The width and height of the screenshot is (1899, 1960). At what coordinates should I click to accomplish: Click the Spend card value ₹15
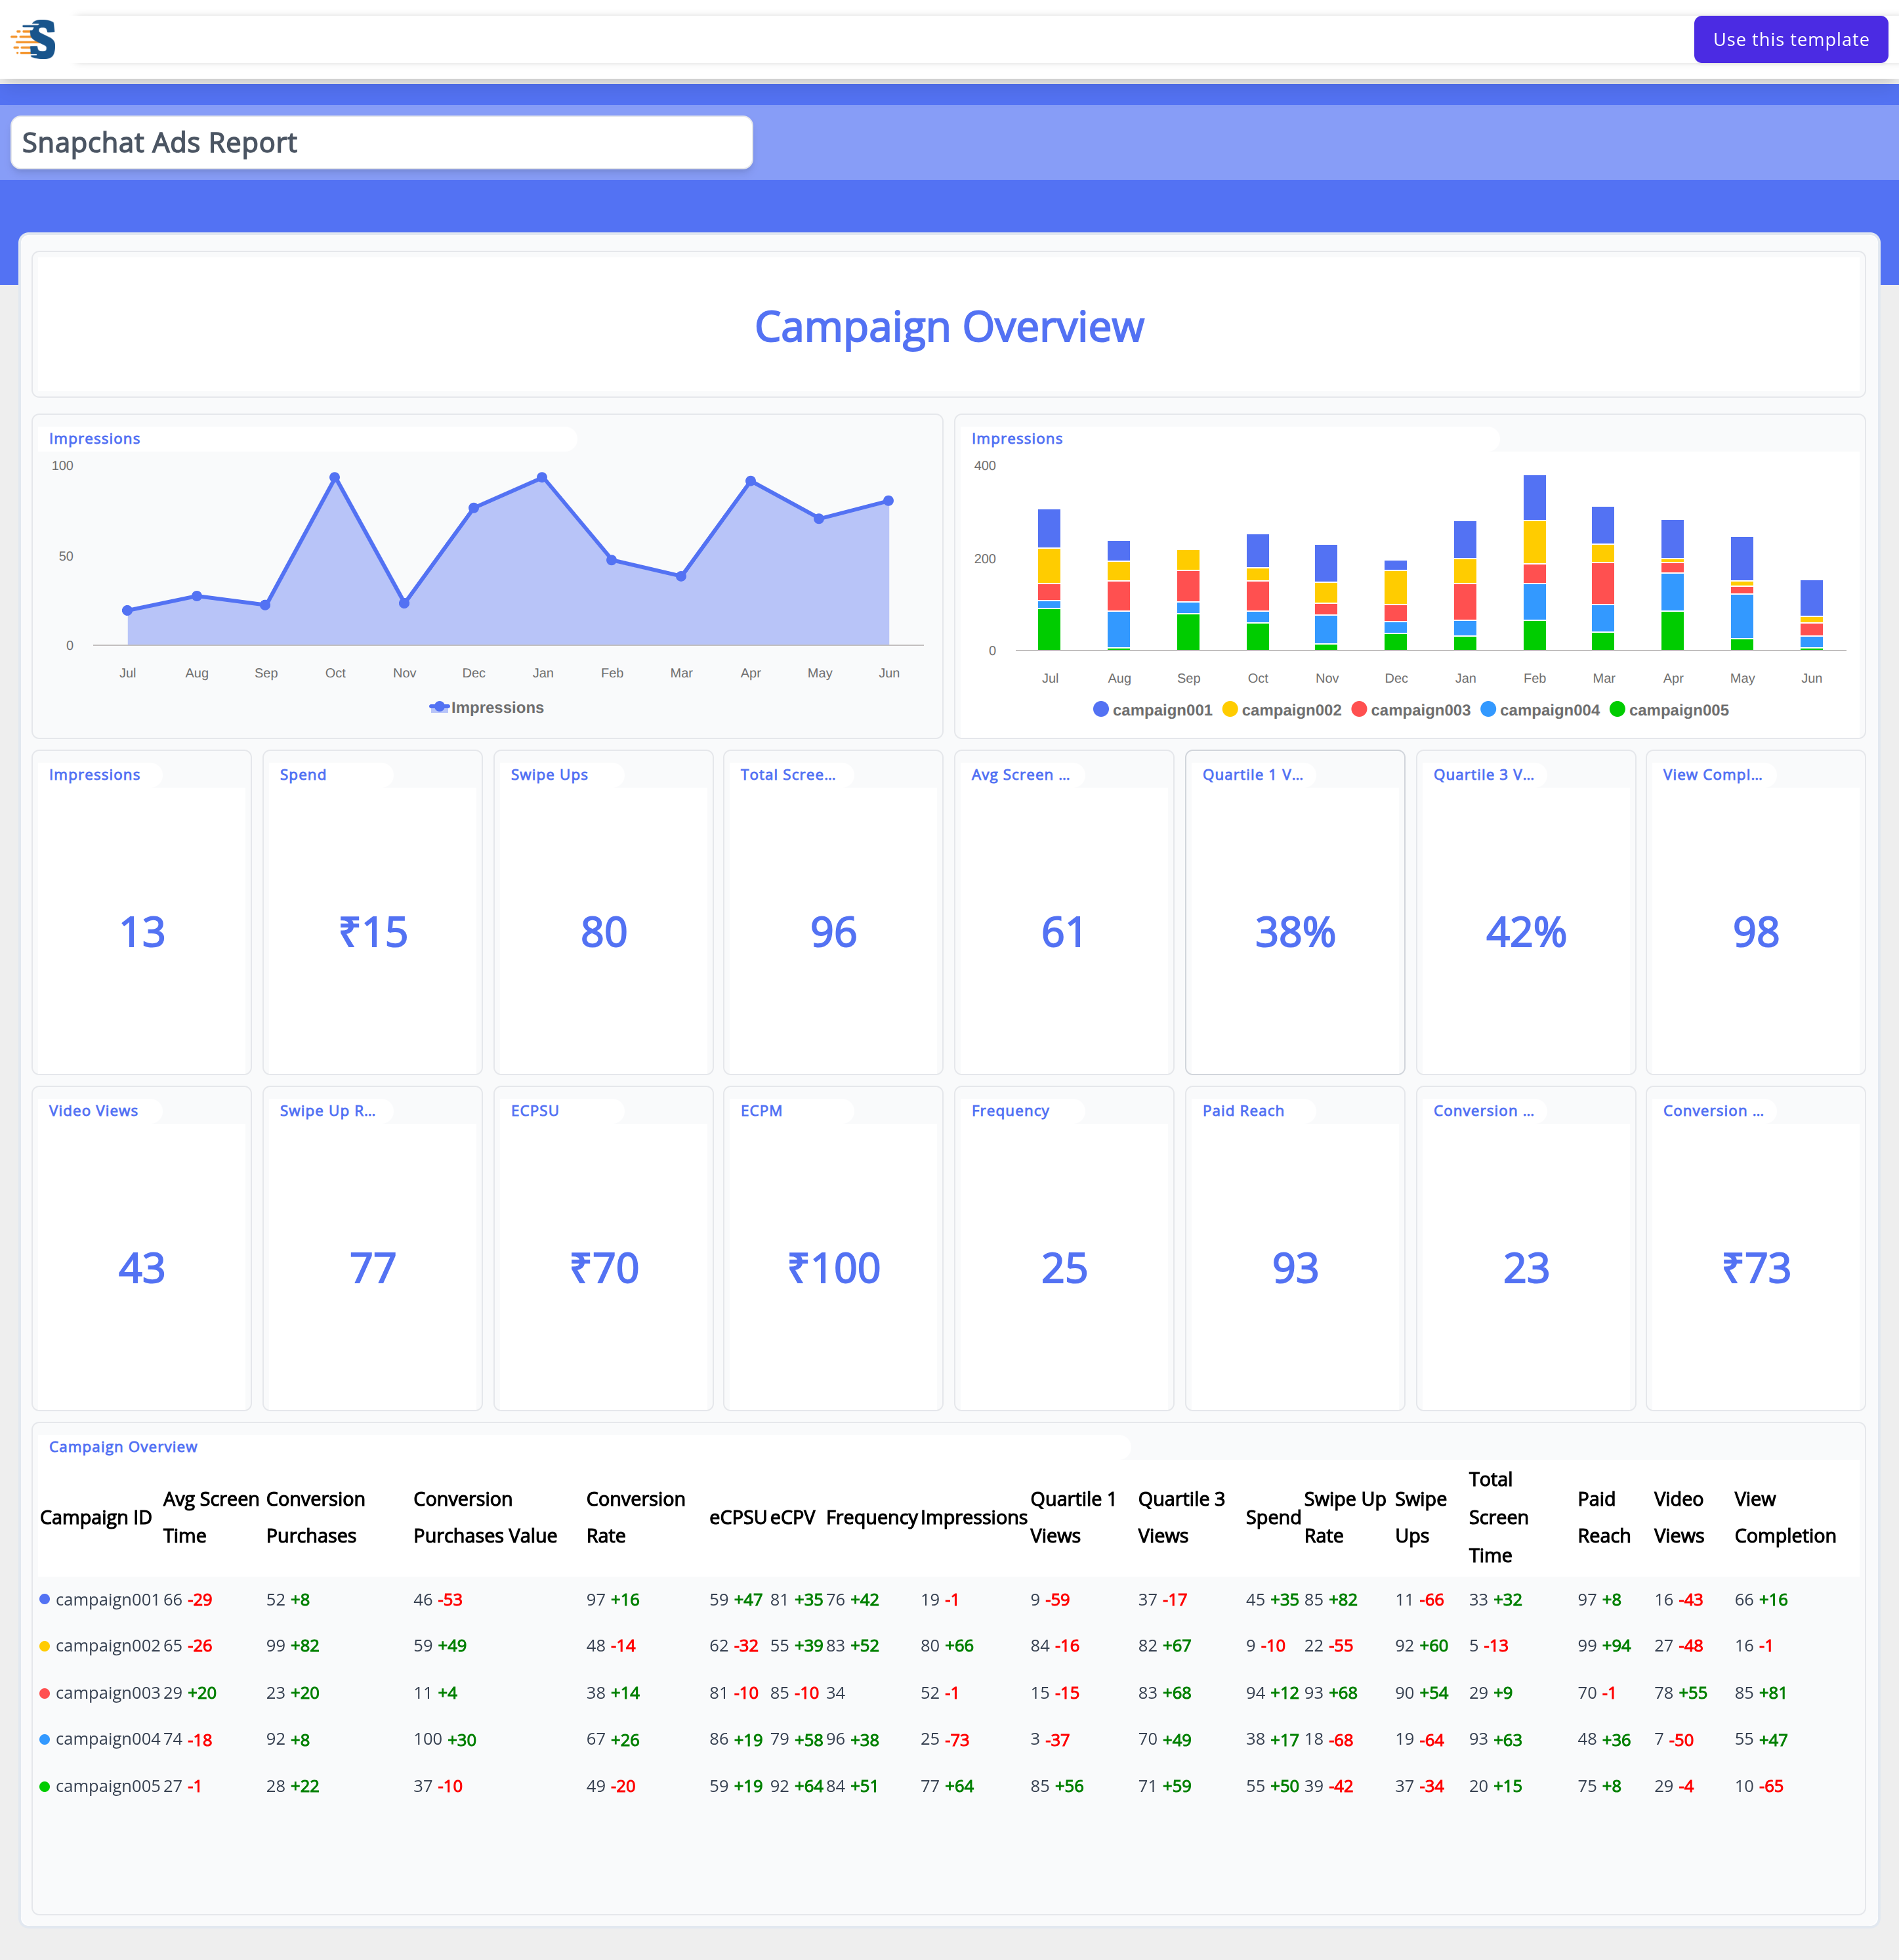373,932
